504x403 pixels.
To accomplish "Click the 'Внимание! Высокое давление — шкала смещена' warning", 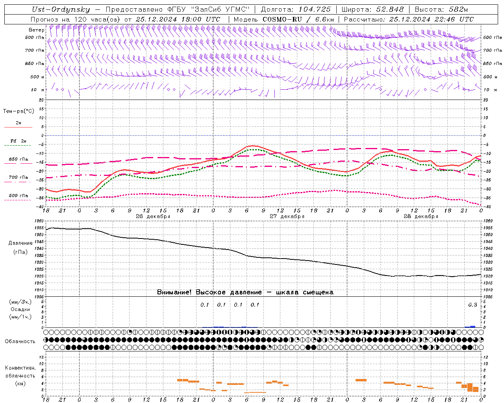I will pyautogui.click(x=245, y=292).
